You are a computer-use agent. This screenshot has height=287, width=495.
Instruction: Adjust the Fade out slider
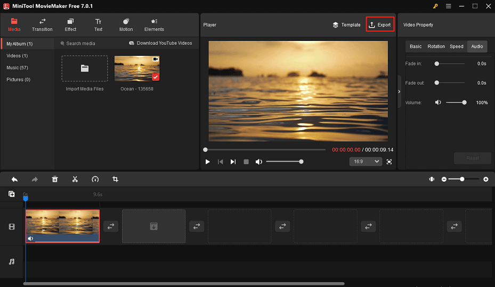click(x=450, y=83)
